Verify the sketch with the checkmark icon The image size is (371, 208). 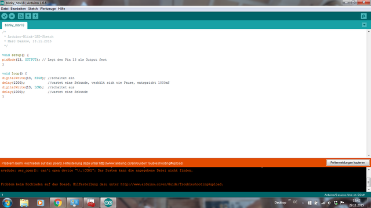click(x=5, y=16)
